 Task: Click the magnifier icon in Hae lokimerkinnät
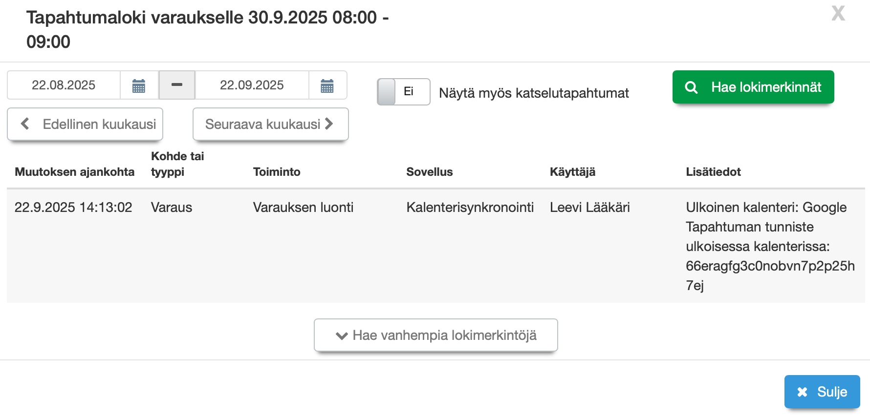pyautogui.click(x=691, y=87)
